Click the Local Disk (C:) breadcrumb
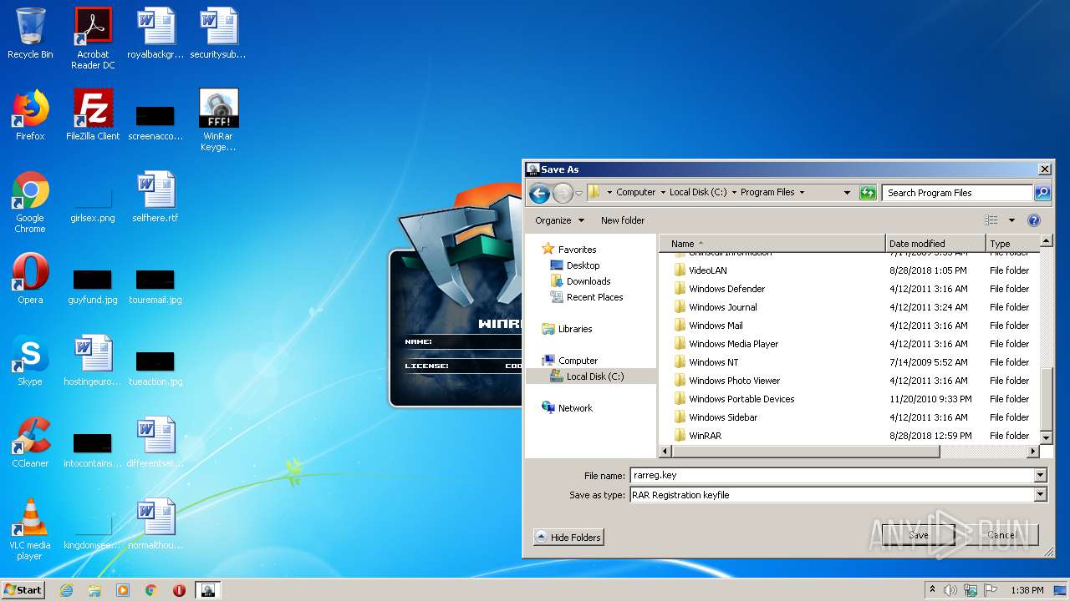 [698, 192]
